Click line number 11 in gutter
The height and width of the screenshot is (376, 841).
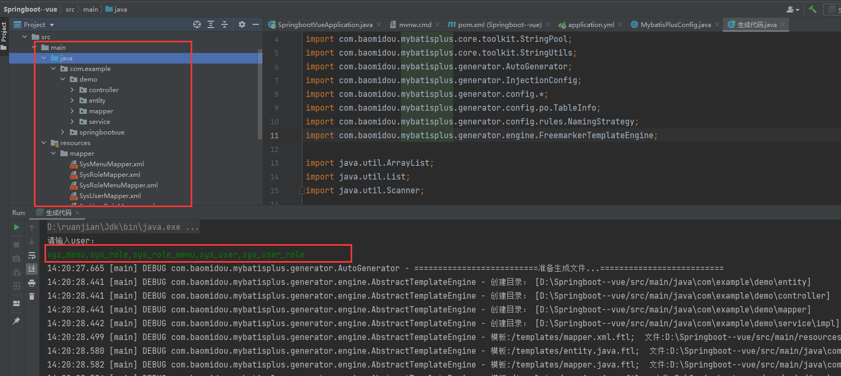point(274,136)
